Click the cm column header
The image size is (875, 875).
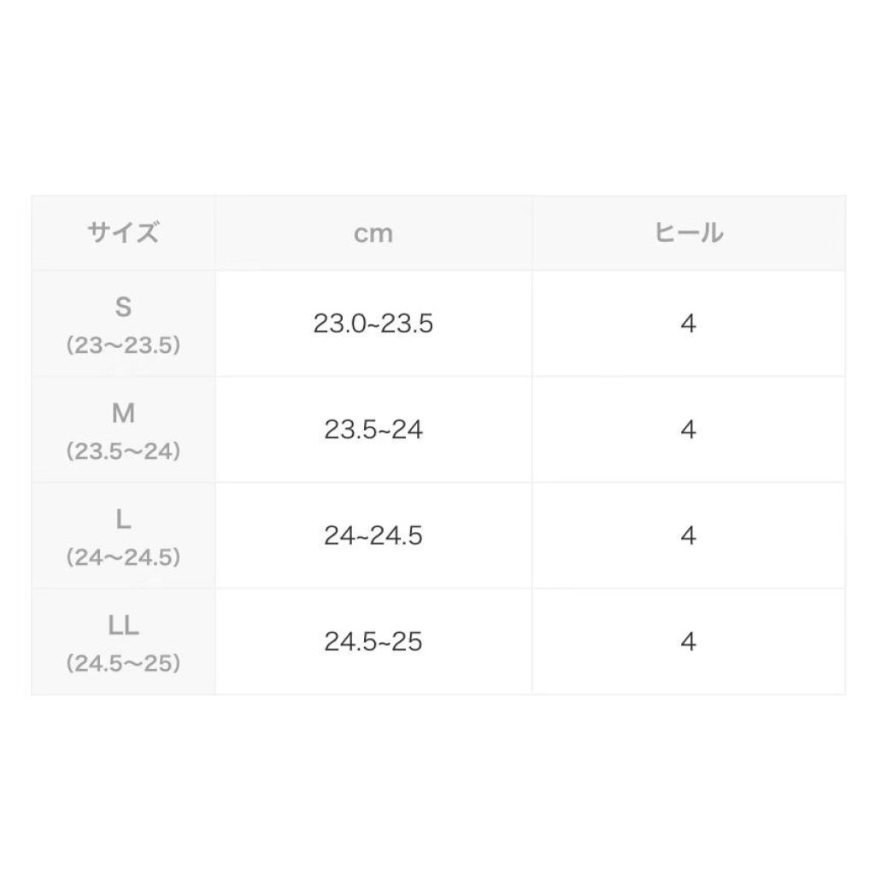tap(373, 233)
